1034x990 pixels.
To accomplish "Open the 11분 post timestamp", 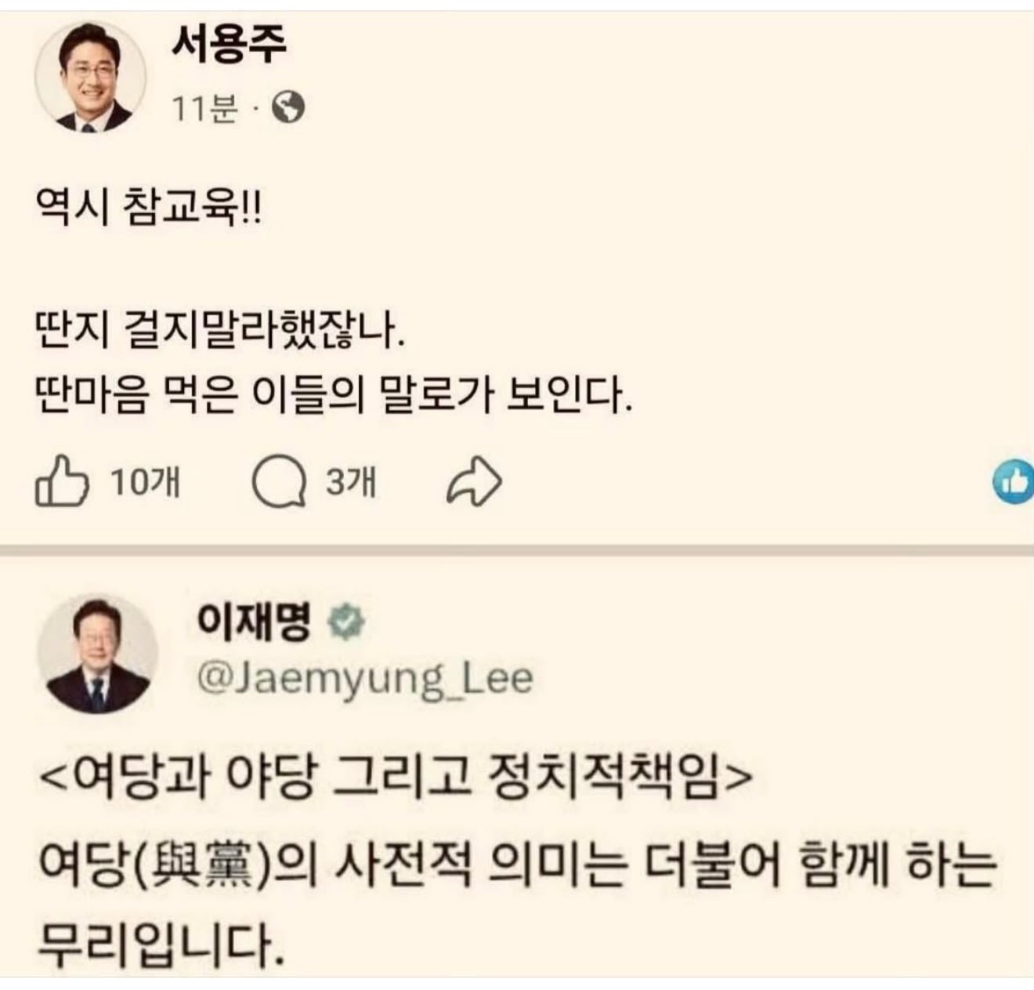I will [204, 108].
